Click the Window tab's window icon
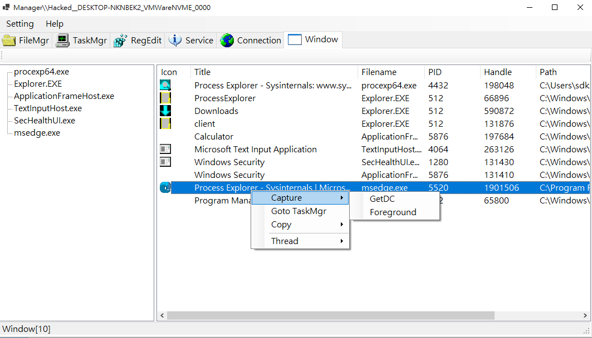This screenshot has width=592, height=338. (x=295, y=39)
